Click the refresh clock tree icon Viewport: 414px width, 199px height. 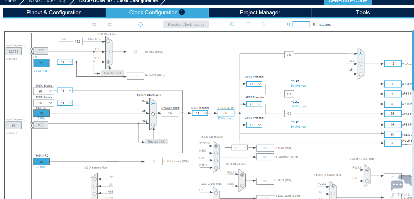point(141,24)
